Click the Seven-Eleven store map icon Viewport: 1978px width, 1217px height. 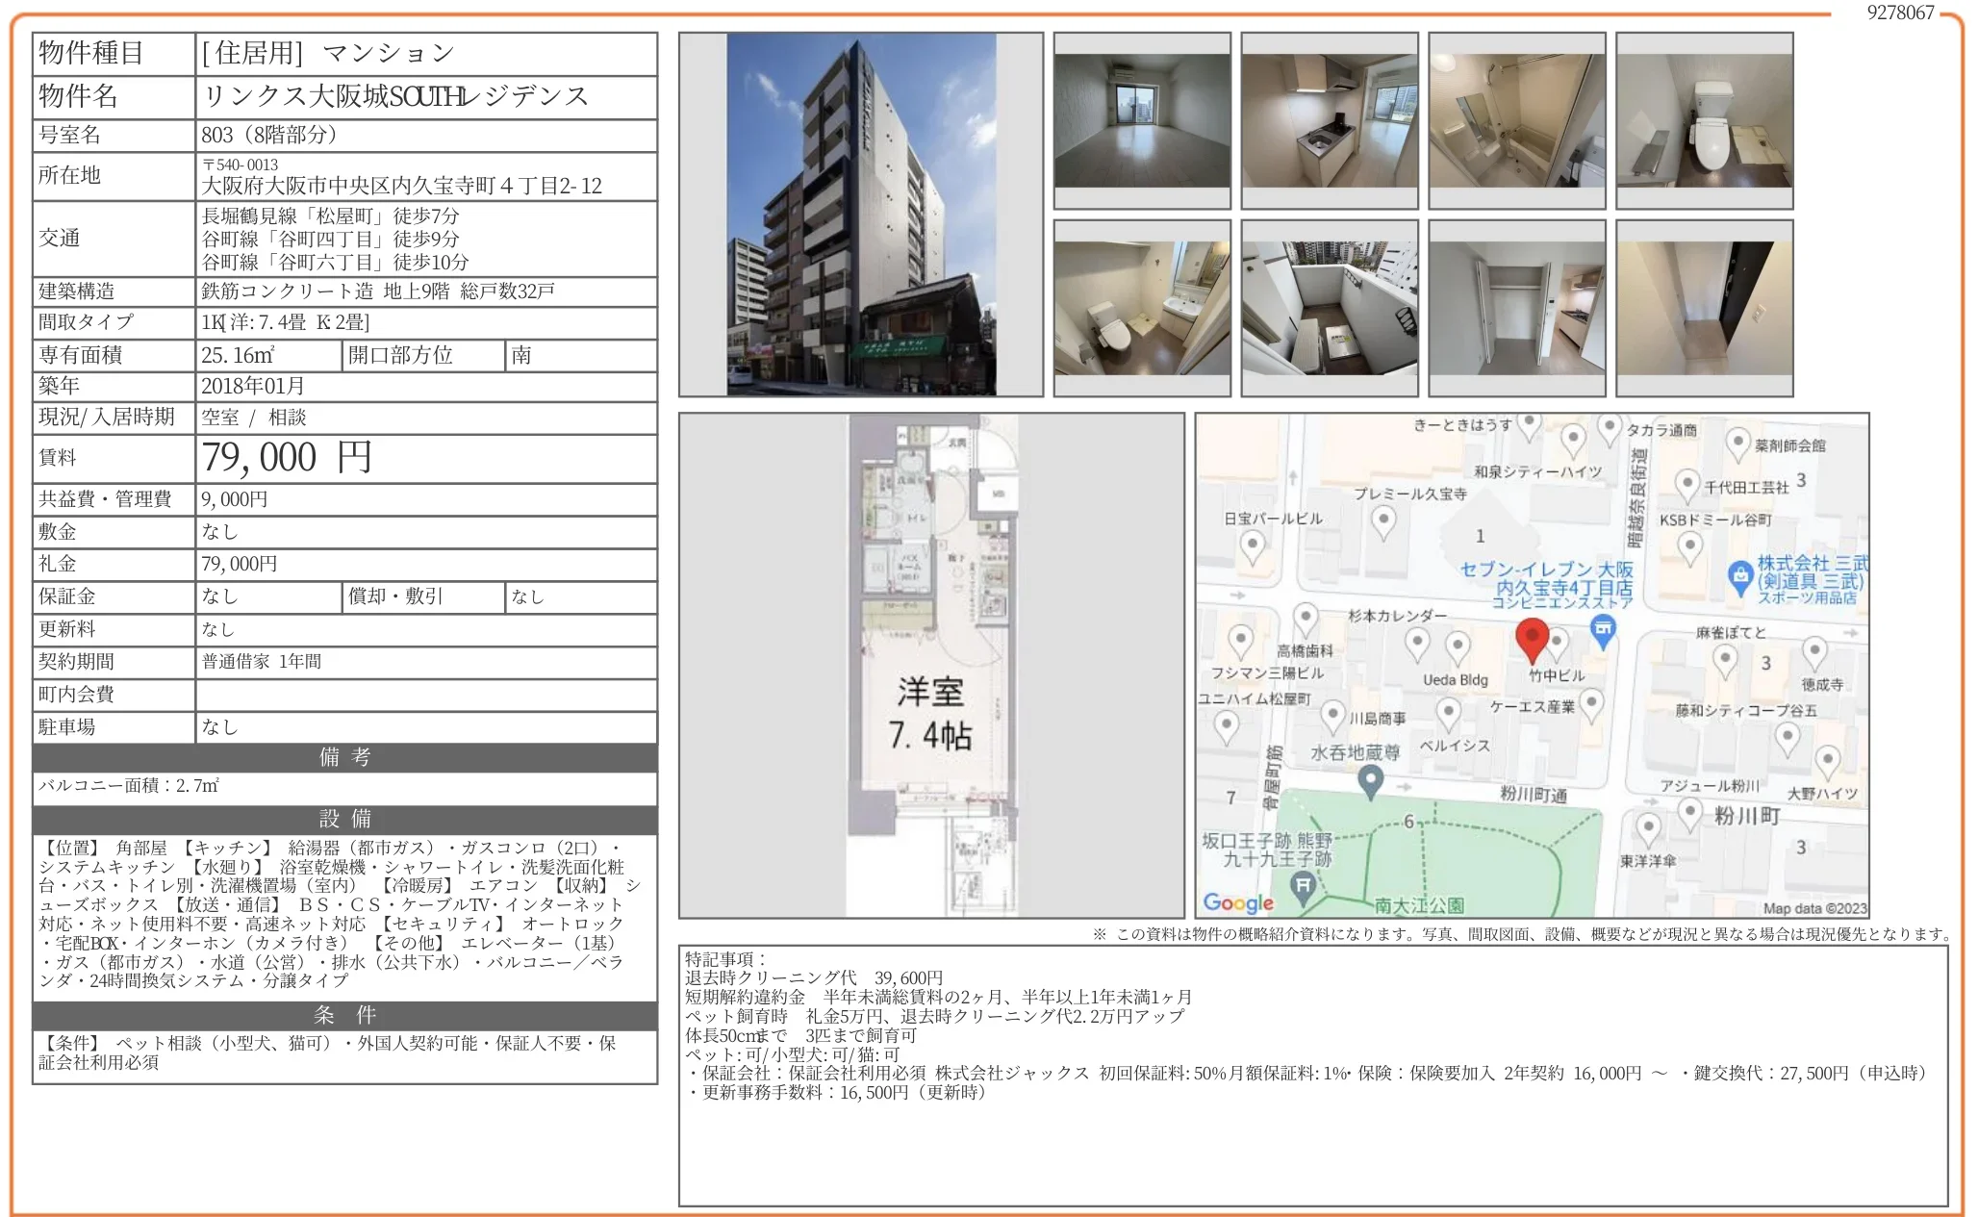pyautogui.click(x=1603, y=631)
